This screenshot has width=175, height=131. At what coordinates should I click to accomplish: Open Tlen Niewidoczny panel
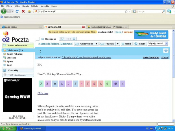[18, 75]
